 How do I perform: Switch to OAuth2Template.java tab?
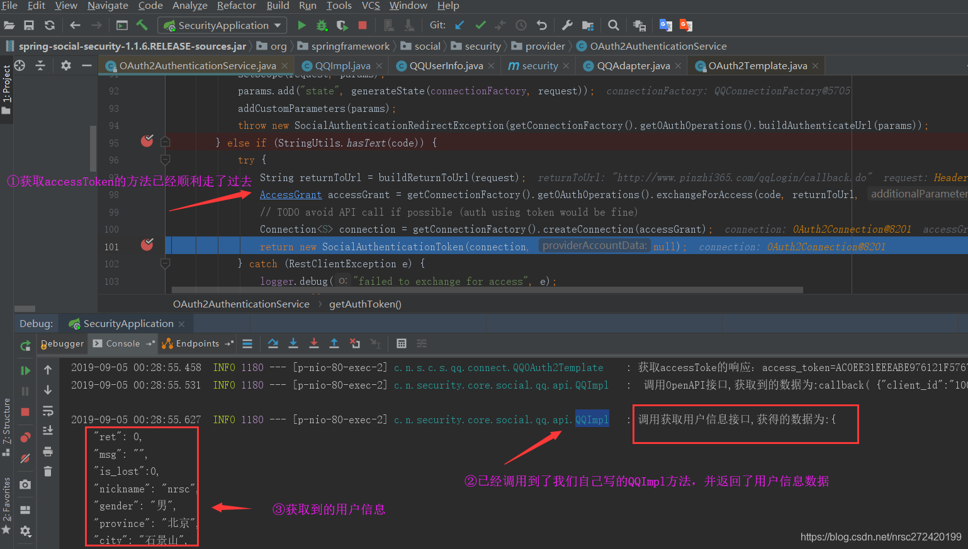(x=757, y=65)
